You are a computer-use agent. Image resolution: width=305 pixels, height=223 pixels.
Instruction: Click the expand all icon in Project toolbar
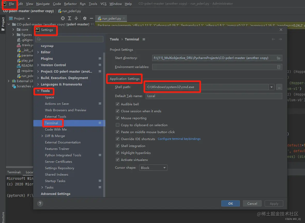point(70,18)
